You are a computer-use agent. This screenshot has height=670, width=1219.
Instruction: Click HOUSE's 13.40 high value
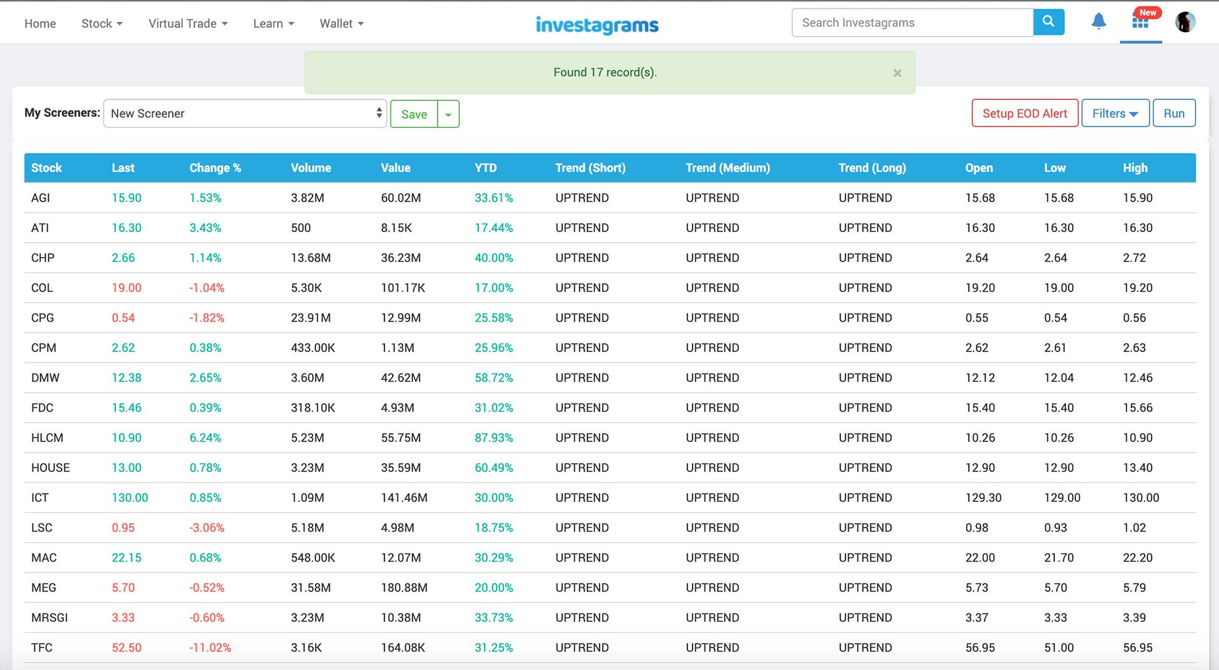point(1137,468)
